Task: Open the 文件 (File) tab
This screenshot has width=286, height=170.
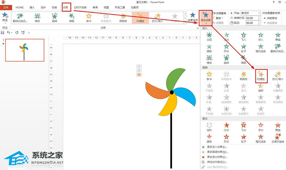Action: [x=6, y=7]
